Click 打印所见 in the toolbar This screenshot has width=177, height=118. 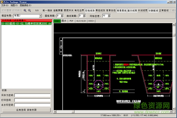(17, 11)
